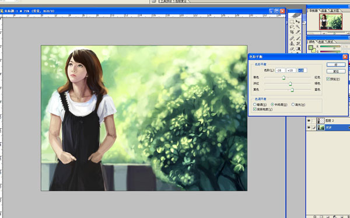The image size is (350, 218).
Task: Select the 中间调 (Midtones) radio button
Action: pyautogui.click(x=272, y=104)
